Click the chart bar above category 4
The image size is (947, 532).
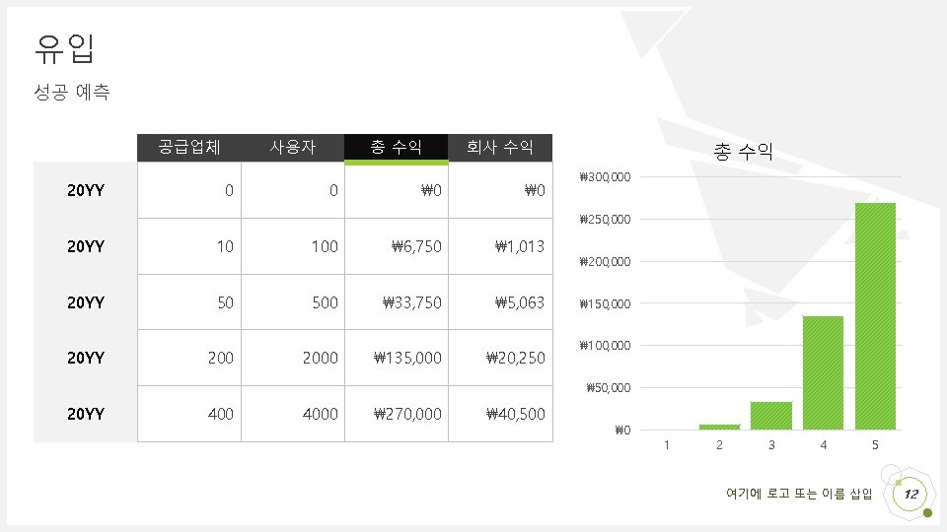point(823,372)
